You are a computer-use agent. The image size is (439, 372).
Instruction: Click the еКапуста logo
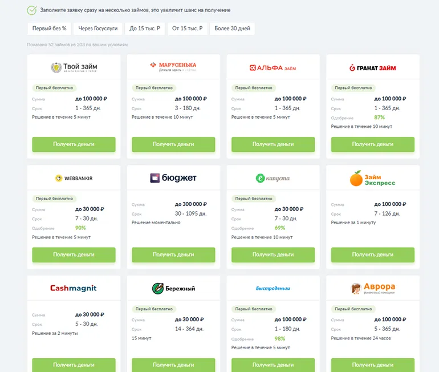273,178
